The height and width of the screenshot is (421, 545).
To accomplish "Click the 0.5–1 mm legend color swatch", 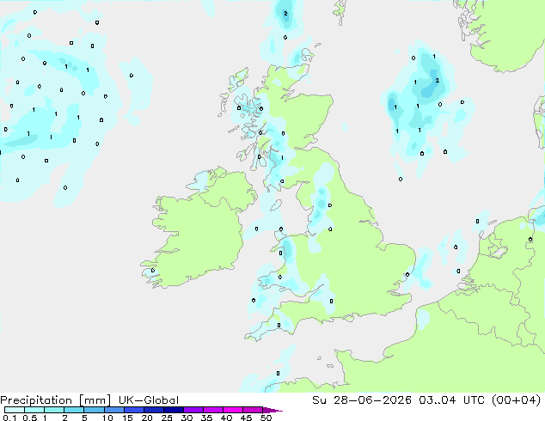I will (34, 410).
